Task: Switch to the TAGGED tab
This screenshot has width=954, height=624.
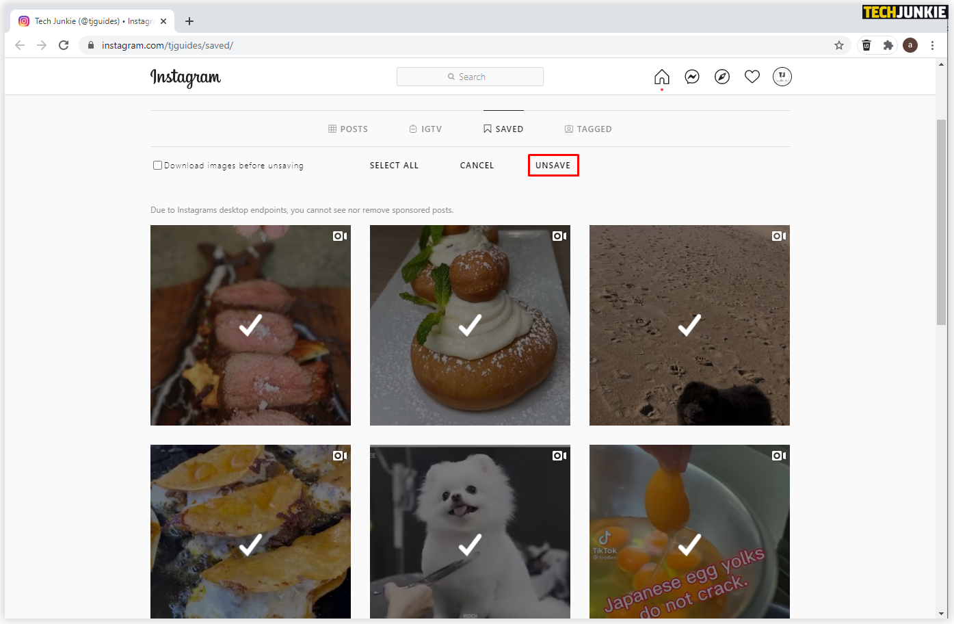Action: [589, 129]
